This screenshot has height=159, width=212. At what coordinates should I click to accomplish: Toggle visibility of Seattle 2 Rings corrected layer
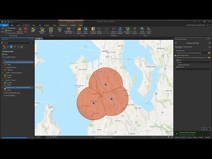coord(4,72)
